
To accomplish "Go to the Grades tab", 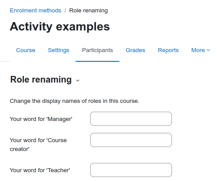I will click(135, 50).
